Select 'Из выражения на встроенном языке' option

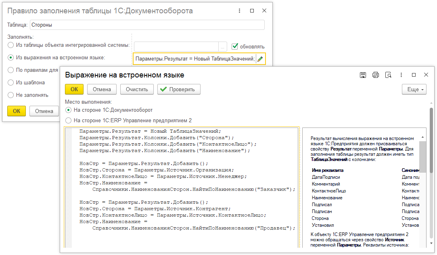[x=10, y=58]
